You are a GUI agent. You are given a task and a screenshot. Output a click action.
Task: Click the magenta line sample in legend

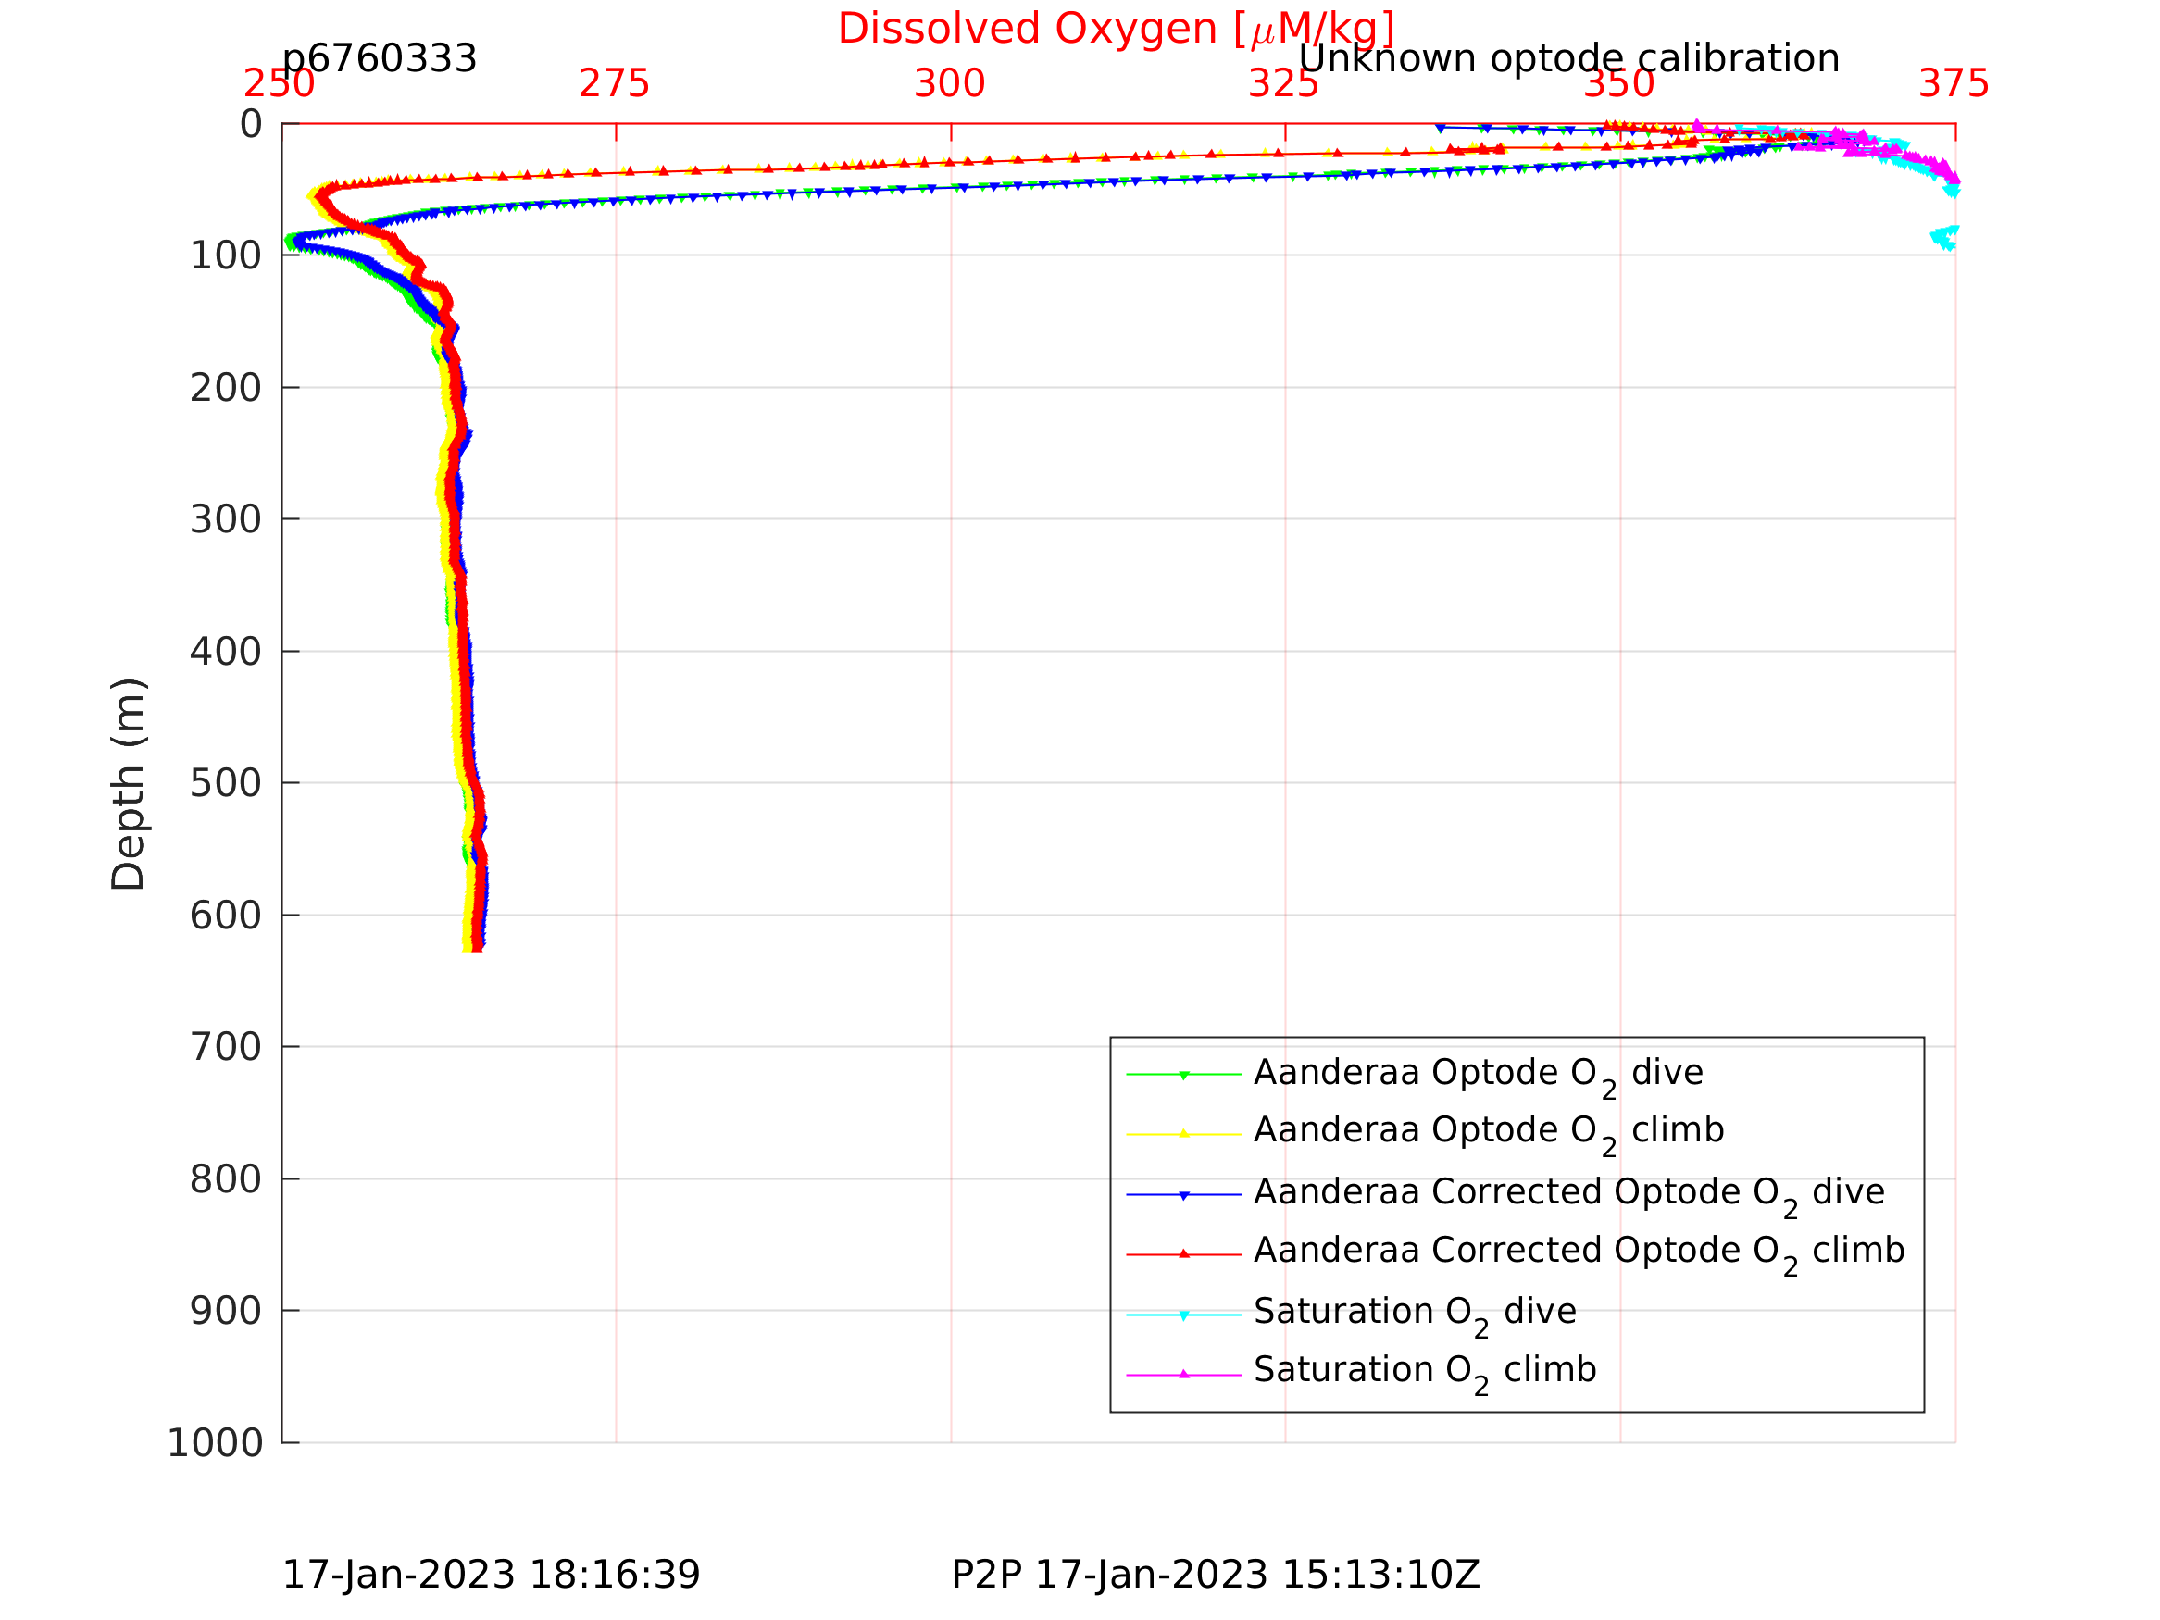click(1183, 1374)
